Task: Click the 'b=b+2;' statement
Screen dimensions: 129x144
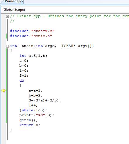Action: (35, 95)
